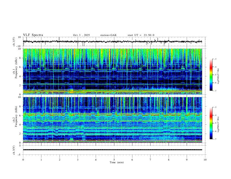The width and height of the screenshot is (231, 179).
Task: Click the time axis tick "9"
Action: (187, 160)
